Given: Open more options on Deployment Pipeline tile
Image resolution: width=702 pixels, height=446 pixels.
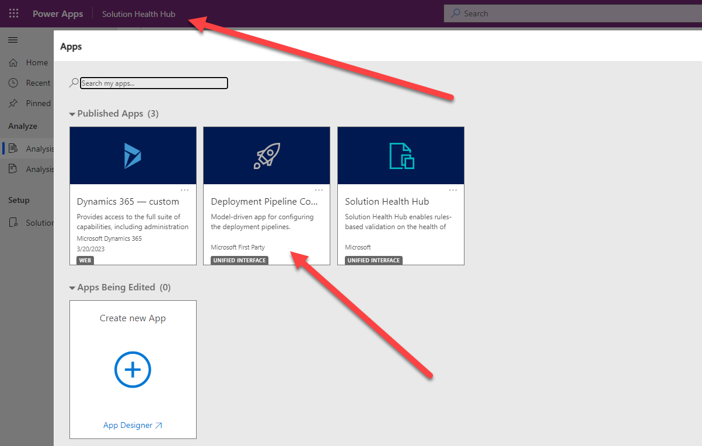Looking at the screenshot, I should point(319,190).
